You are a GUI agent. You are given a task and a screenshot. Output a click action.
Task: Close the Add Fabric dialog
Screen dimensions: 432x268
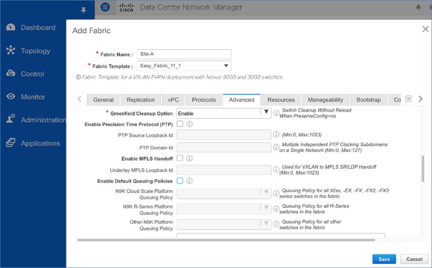(426, 29)
